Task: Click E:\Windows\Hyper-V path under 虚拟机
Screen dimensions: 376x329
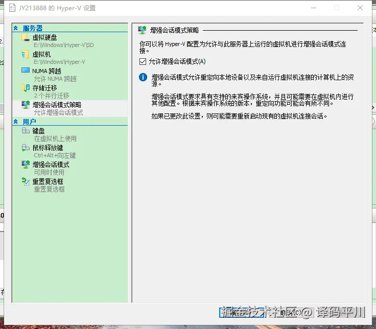Action: click(x=59, y=62)
